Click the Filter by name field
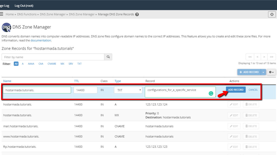The height and width of the screenshot is (155, 277). 53,57
